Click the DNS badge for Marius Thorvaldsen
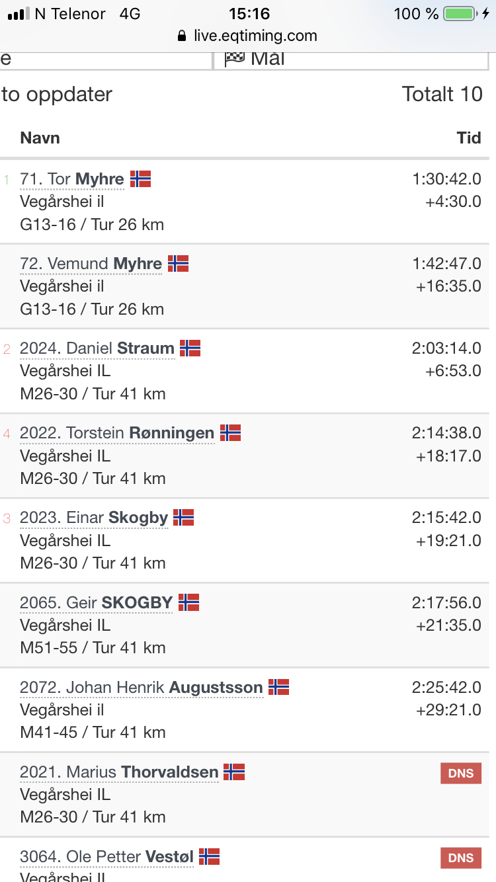The height and width of the screenshot is (882, 496). tap(460, 773)
